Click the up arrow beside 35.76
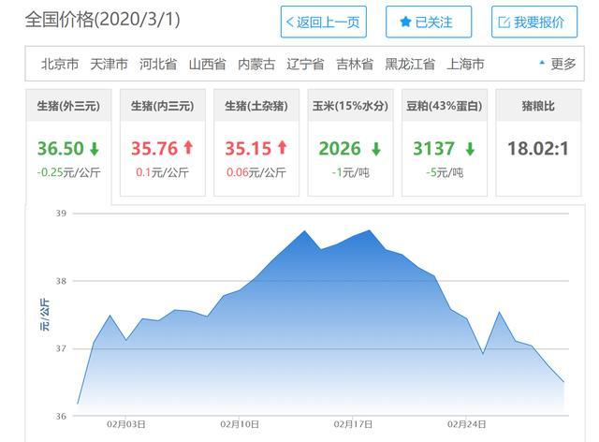The image size is (599, 442). 188,148
